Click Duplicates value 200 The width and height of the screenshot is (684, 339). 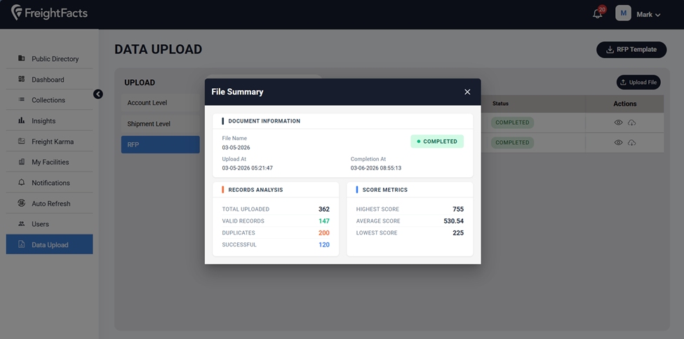(x=323, y=233)
